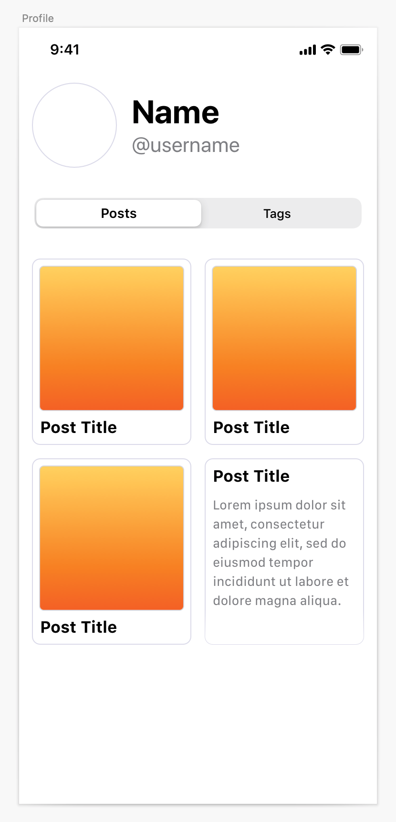Switch to the Posts segment

coord(119,213)
